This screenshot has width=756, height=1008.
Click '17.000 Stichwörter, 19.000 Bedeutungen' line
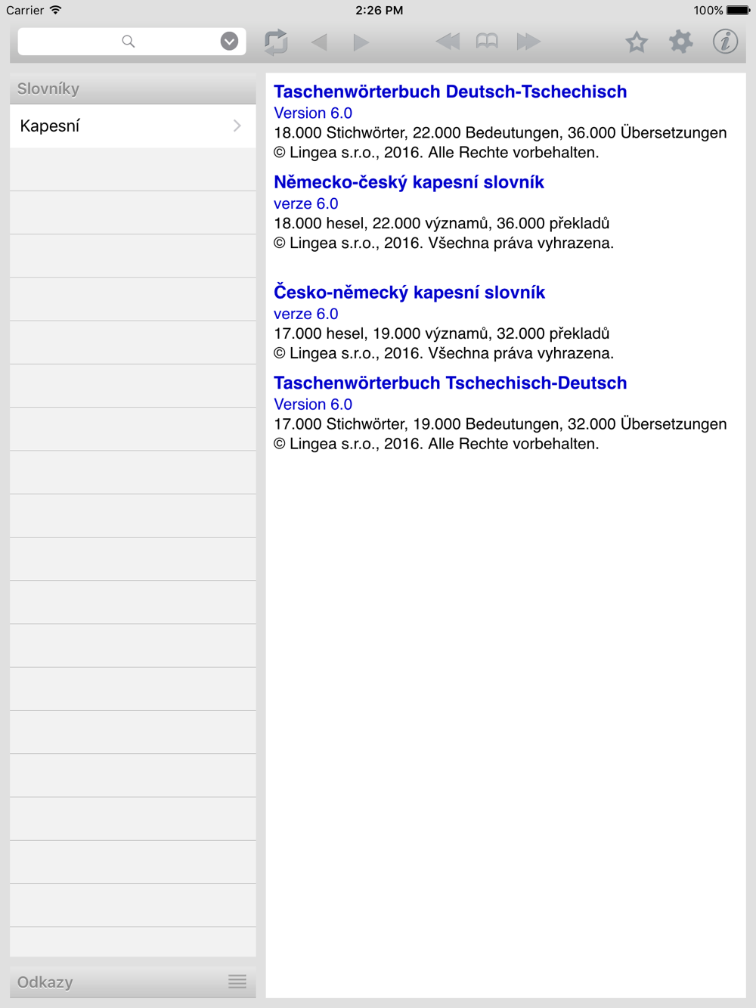(x=500, y=424)
